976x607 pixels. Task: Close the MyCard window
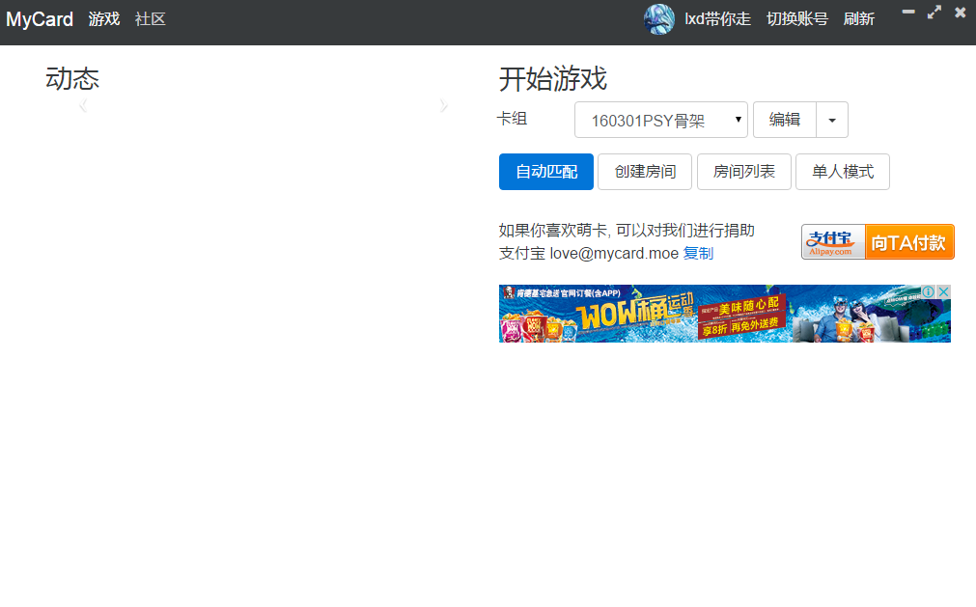(x=960, y=13)
